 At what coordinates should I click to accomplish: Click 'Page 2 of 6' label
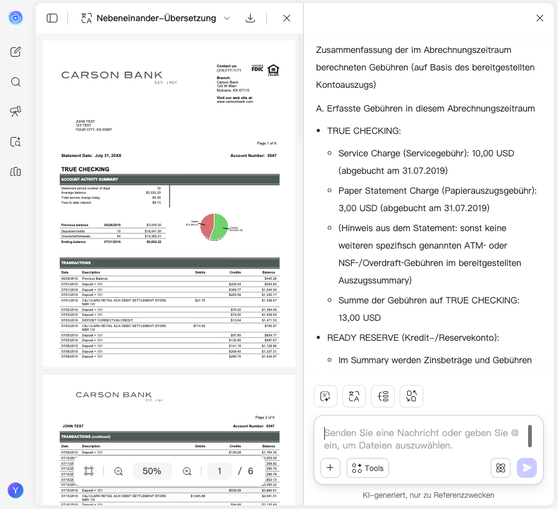(265, 417)
